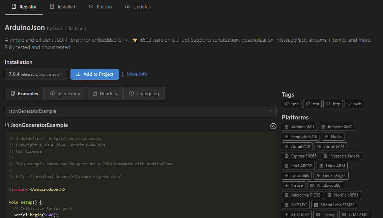
Task: Choose the Freescale Kinetis platform
Action: [342, 156]
